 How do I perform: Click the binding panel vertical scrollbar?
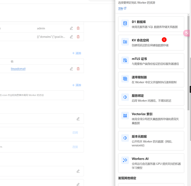[x=188, y=63]
